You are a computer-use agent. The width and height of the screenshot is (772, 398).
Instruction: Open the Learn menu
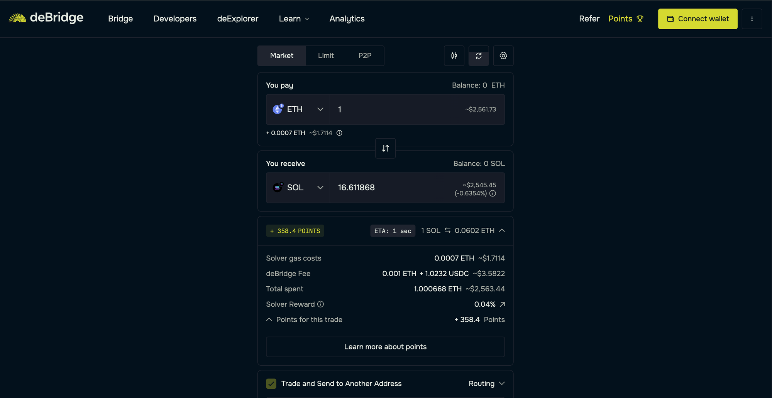click(294, 19)
